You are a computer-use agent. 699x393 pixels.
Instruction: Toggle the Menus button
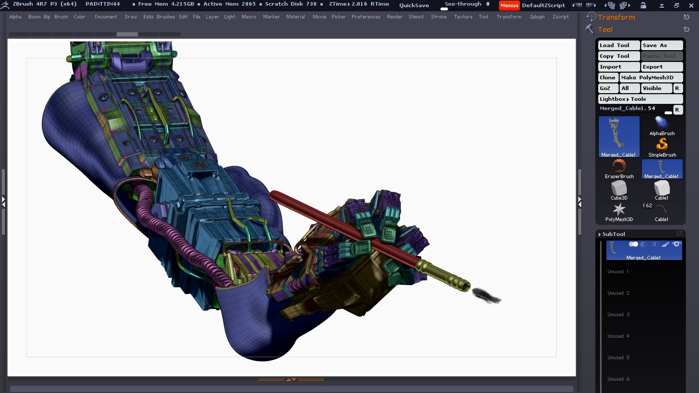pos(509,5)
